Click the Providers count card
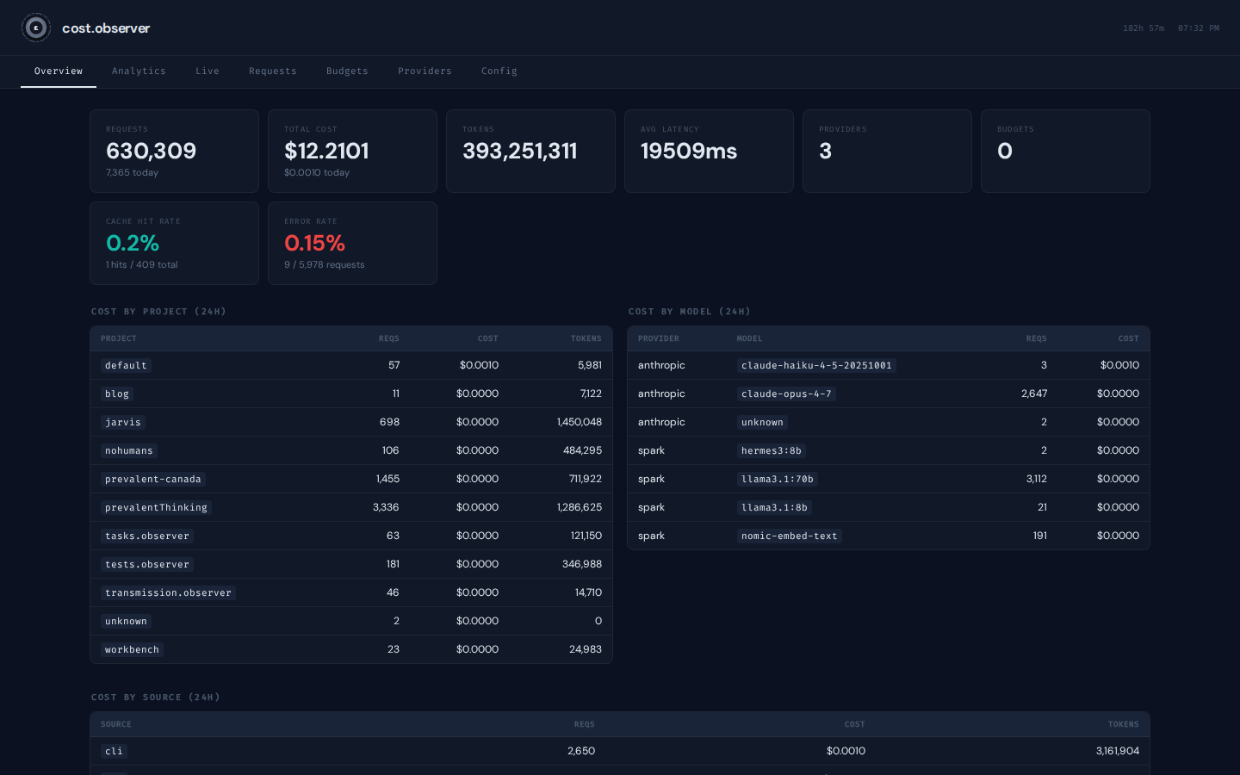This screenshot has width=1240, height=775. [x=887, y=151]
